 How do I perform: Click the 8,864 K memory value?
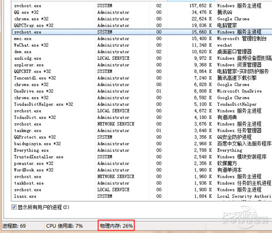coord(203,72)
